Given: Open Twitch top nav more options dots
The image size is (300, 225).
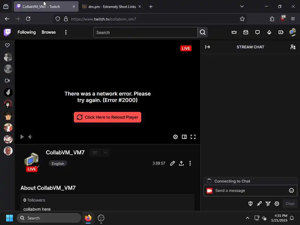Looking at the screenshot, I should pyautogui.click(x=66, y=32).
